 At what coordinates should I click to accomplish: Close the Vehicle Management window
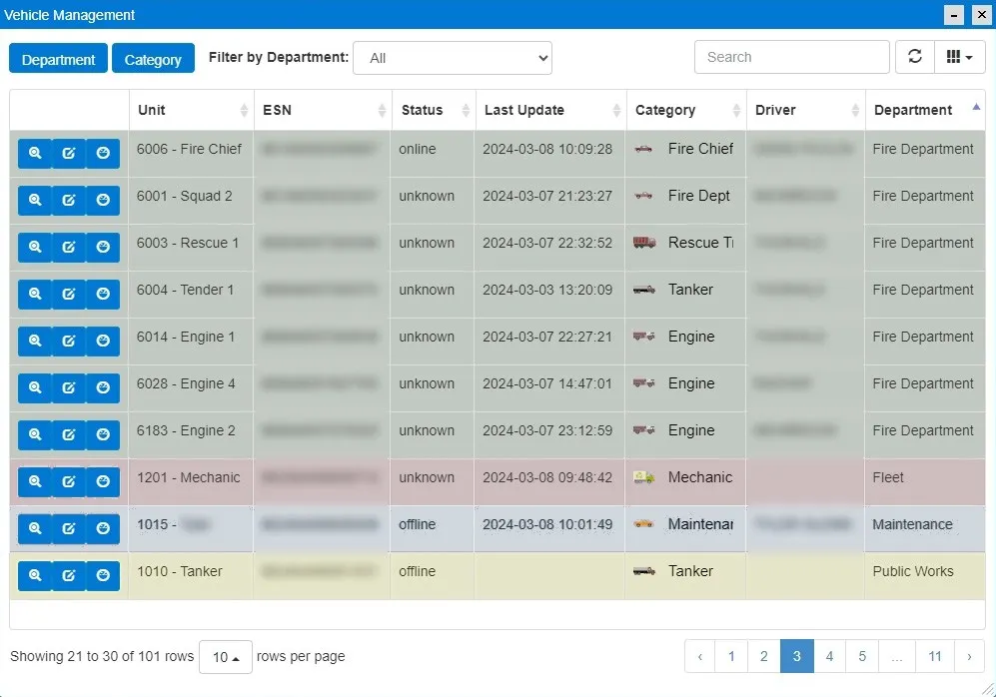981,15
